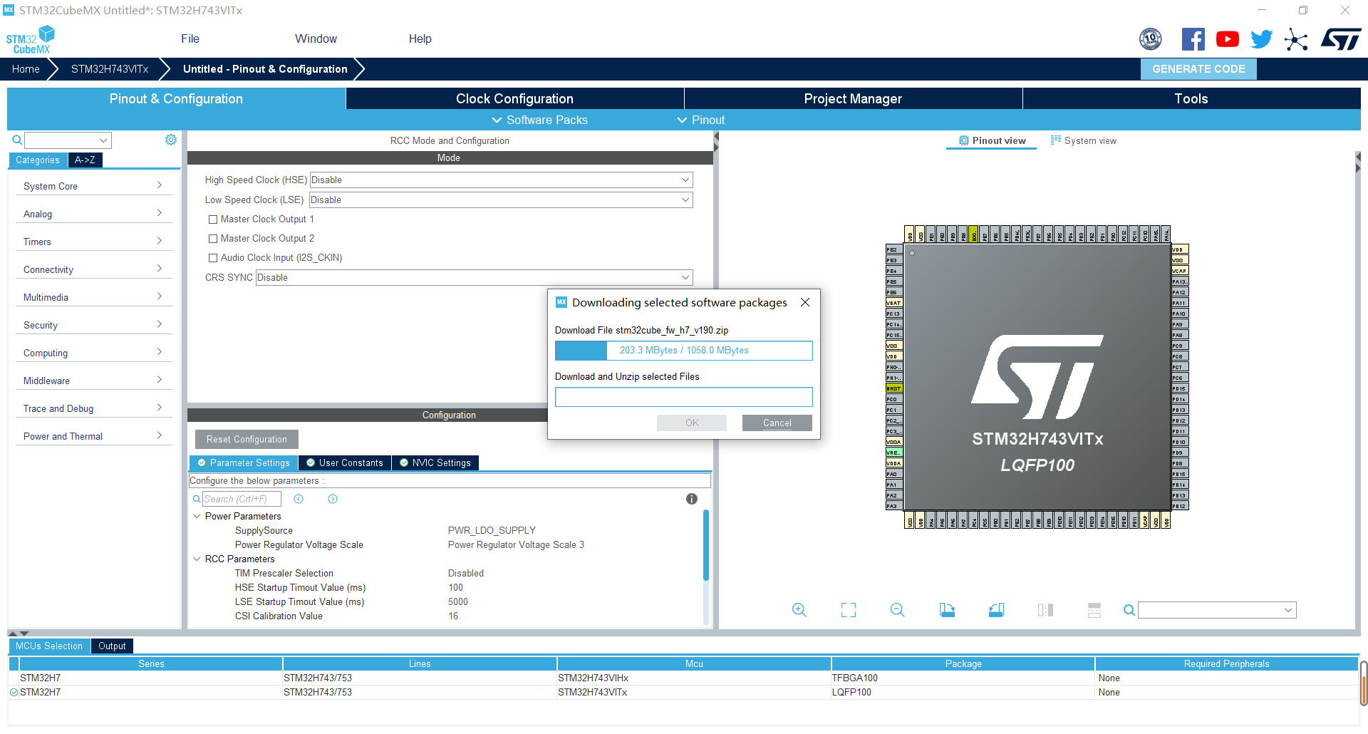Click the Reset Configuration button
Viewport: 1368px width, 734px height.
point(247,439)
